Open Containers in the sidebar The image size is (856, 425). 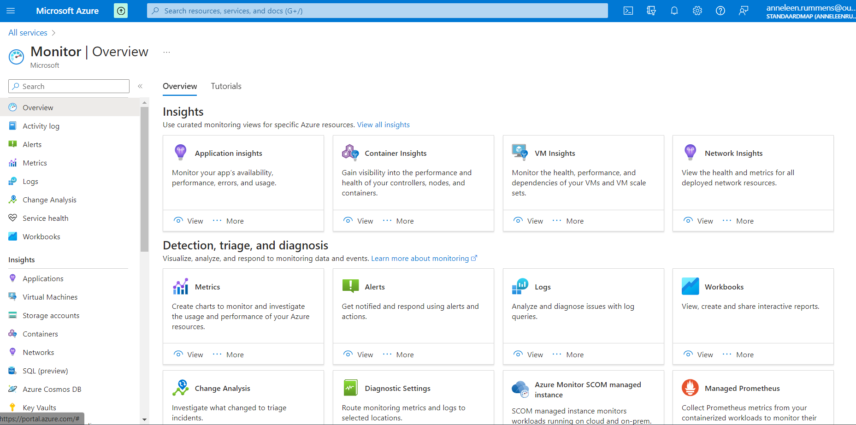coord(70,334)
